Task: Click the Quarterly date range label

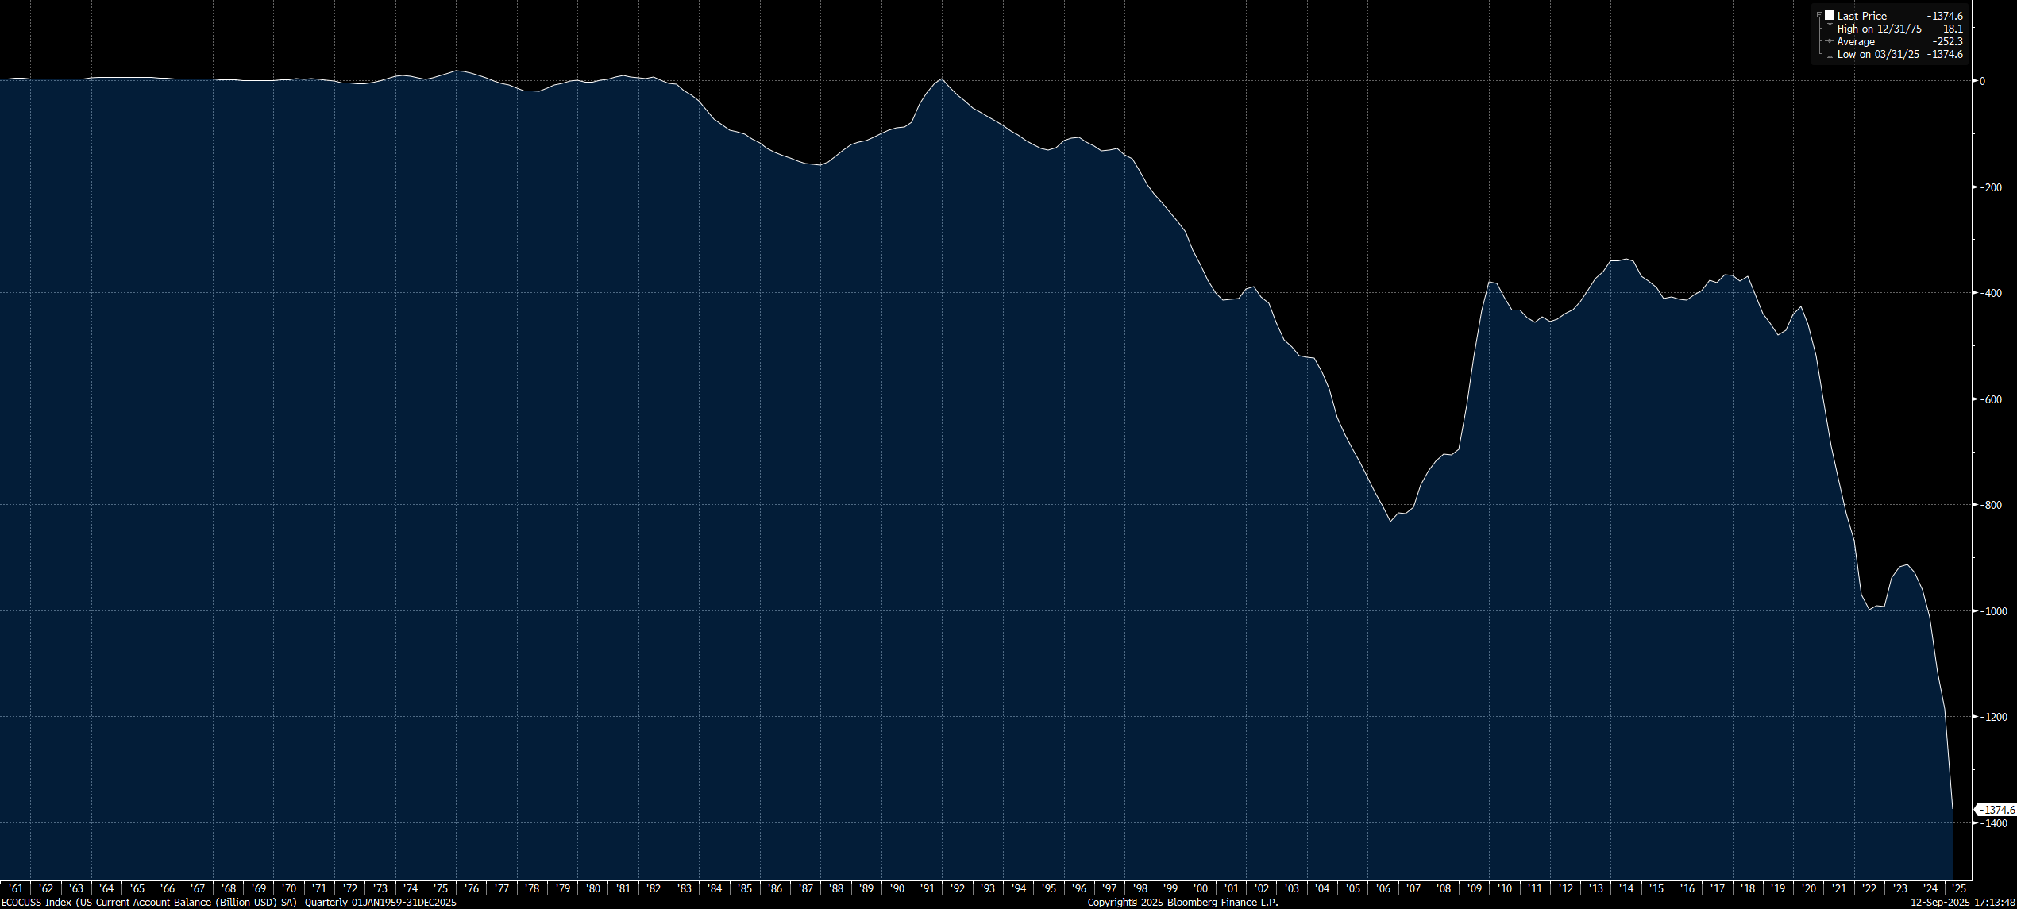Action: pyautogui.click(x=380, y=903)
